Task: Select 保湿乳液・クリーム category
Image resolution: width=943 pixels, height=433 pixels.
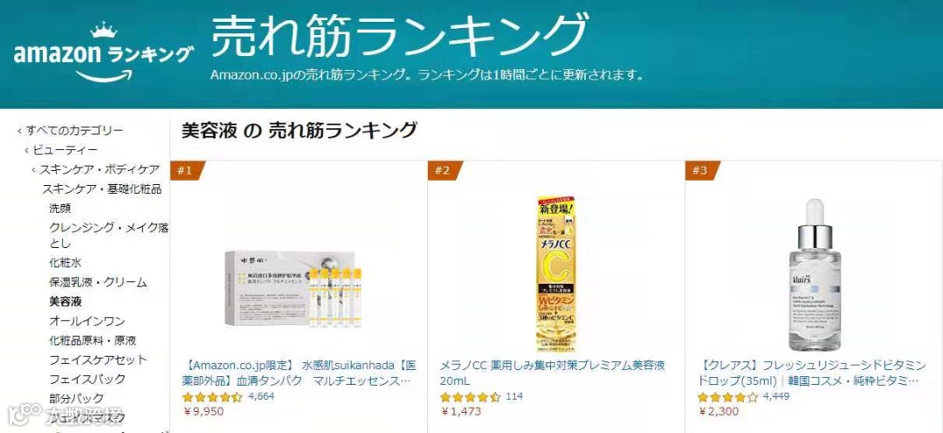Action: (98, 282)
